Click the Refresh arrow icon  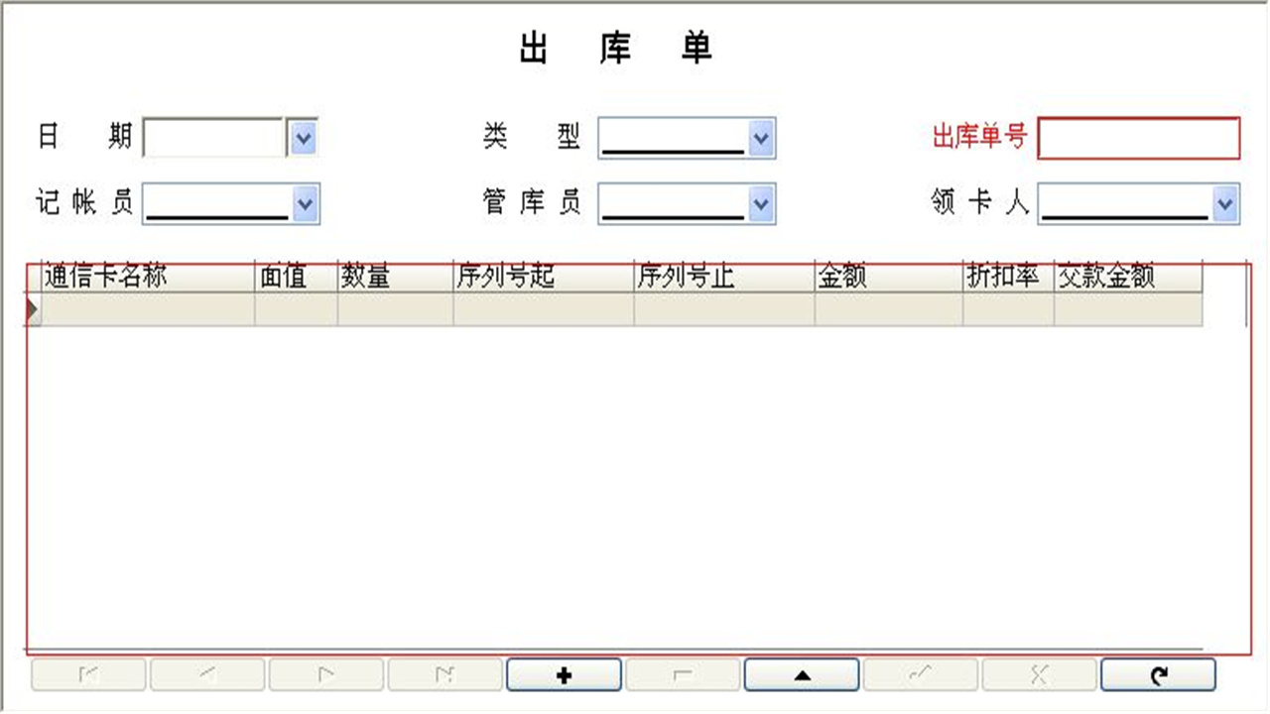tap(1159, 674)
